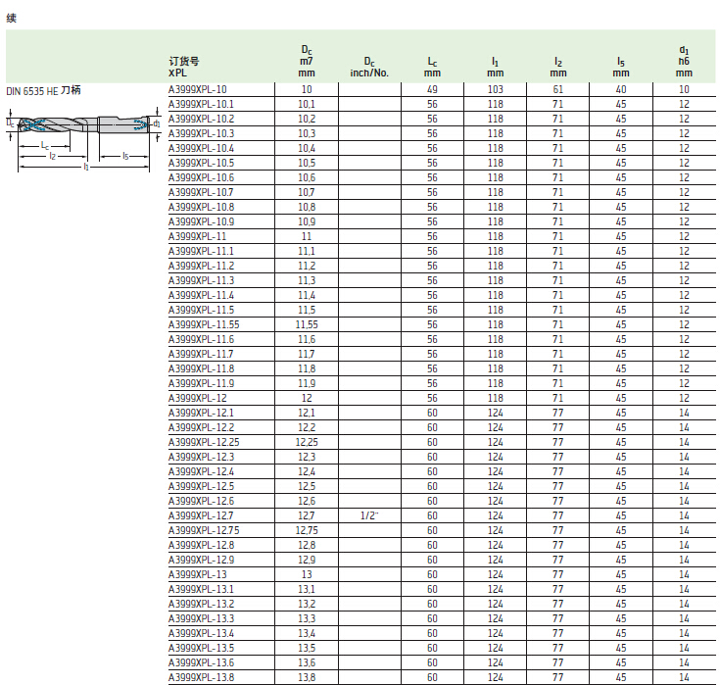Screen dimensions: 720x685
Task: Click the 1/2" inch size cell
Action: click(369, 515)
